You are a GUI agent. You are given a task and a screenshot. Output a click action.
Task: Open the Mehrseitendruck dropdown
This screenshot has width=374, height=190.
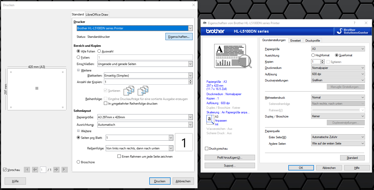338,97
